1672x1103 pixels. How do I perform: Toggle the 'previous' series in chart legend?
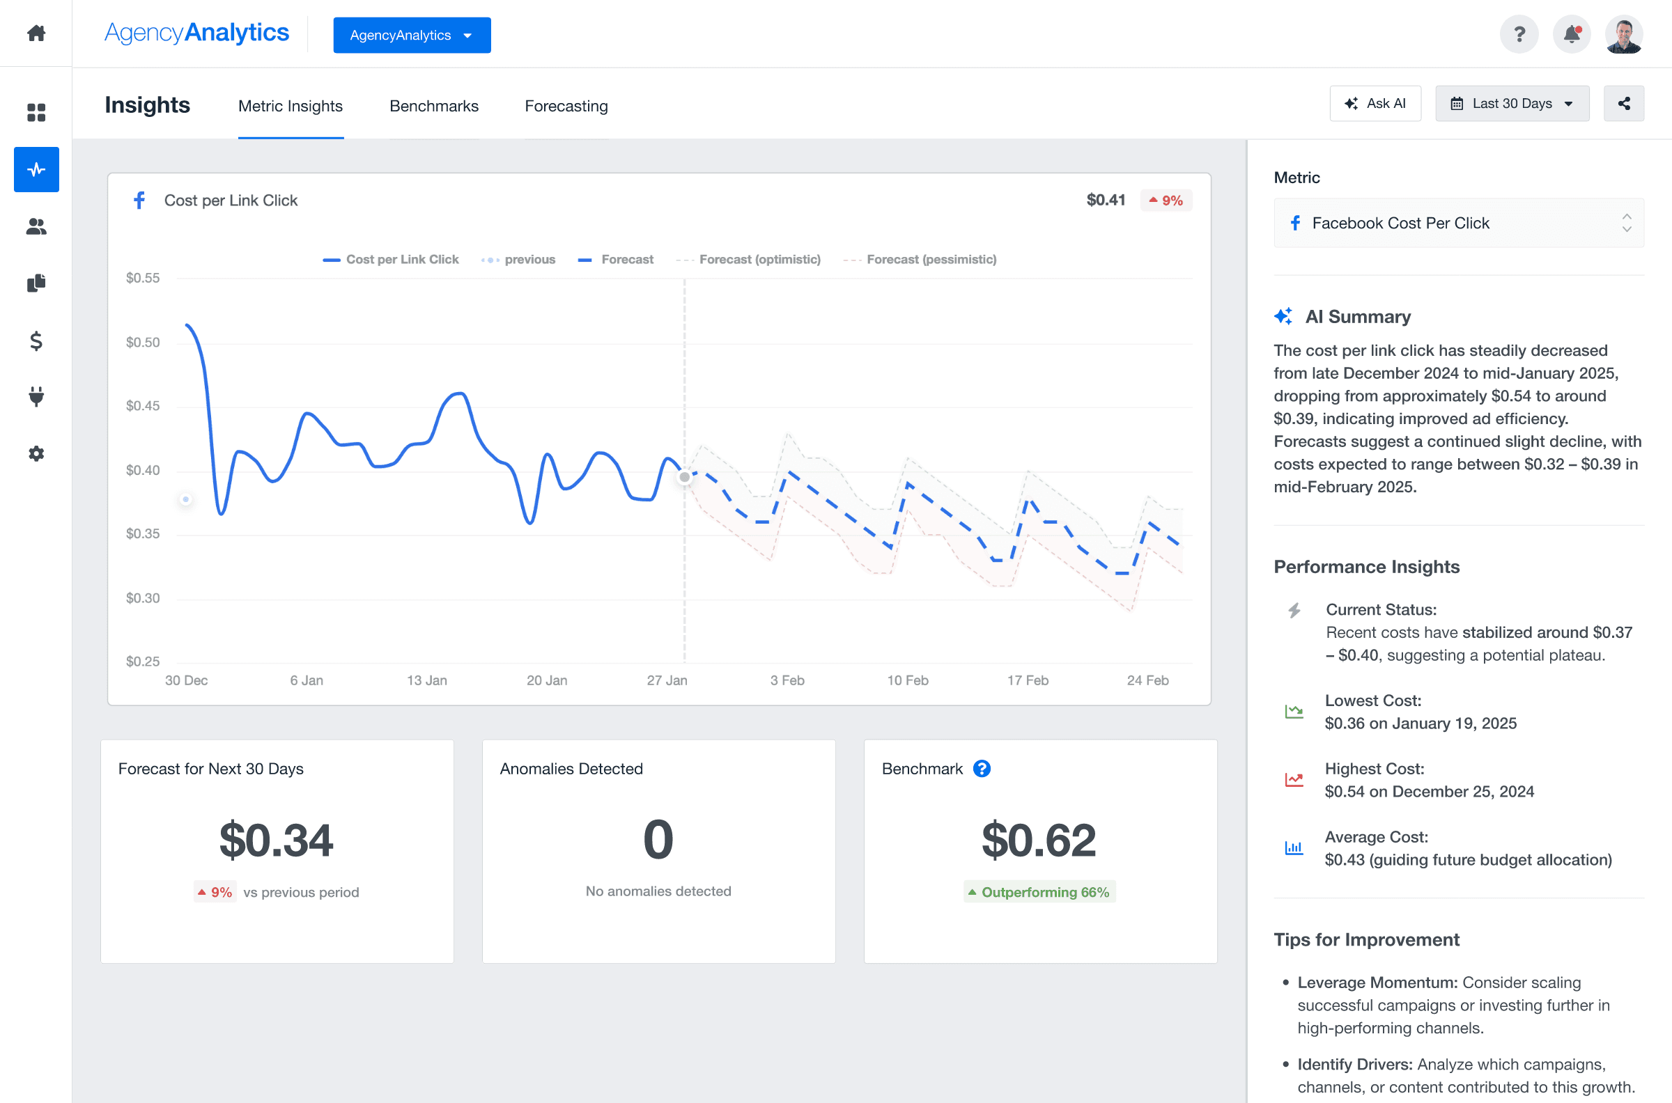tap(518, 260)
